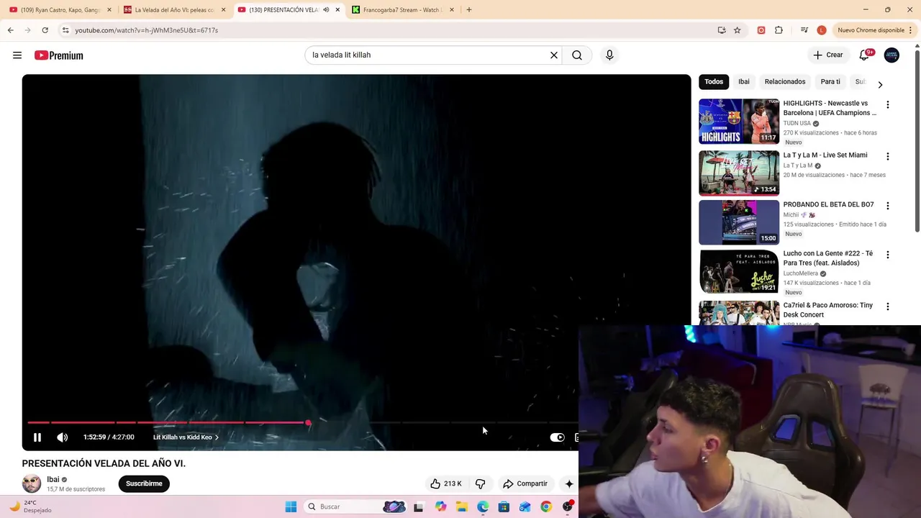Select the Todos filter chip
This screenshot has height=518, width=921.
[714, 81]
